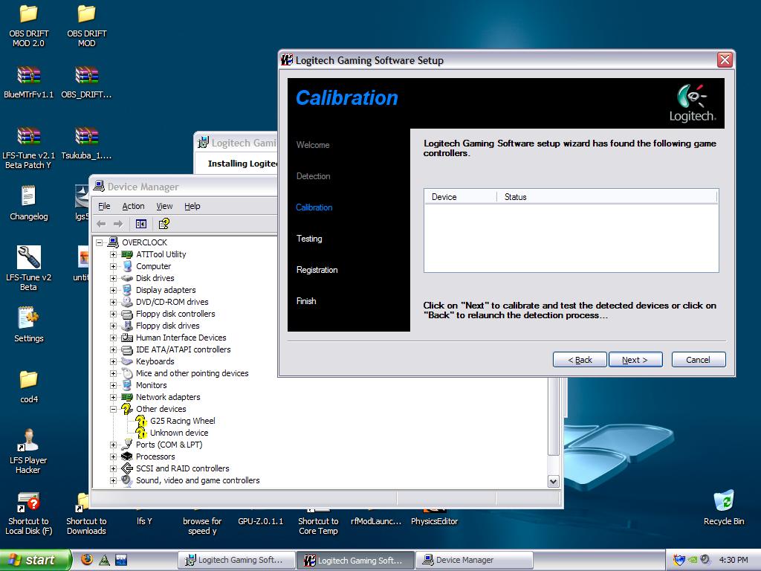Click the volume tray icon
Screen dimensions: 761x571
[x=706, y=560]
